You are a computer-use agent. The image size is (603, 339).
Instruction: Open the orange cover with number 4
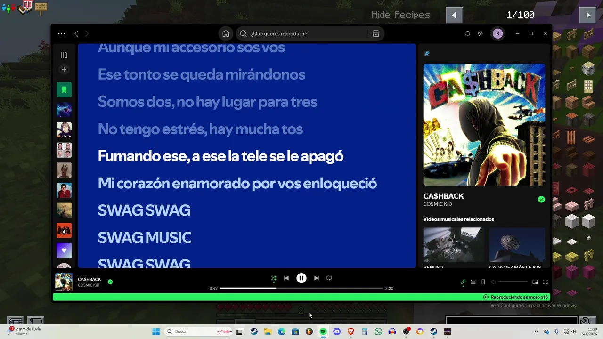64,230
